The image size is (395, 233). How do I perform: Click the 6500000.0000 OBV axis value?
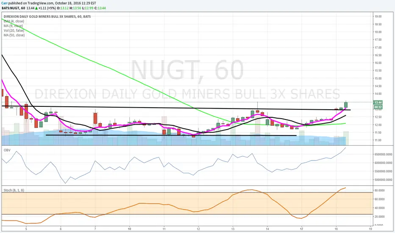(x=383, y=154)
